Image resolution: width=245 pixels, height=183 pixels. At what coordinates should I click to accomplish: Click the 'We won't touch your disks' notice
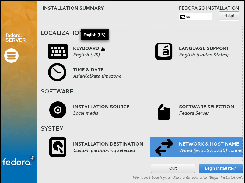point(188,178)
